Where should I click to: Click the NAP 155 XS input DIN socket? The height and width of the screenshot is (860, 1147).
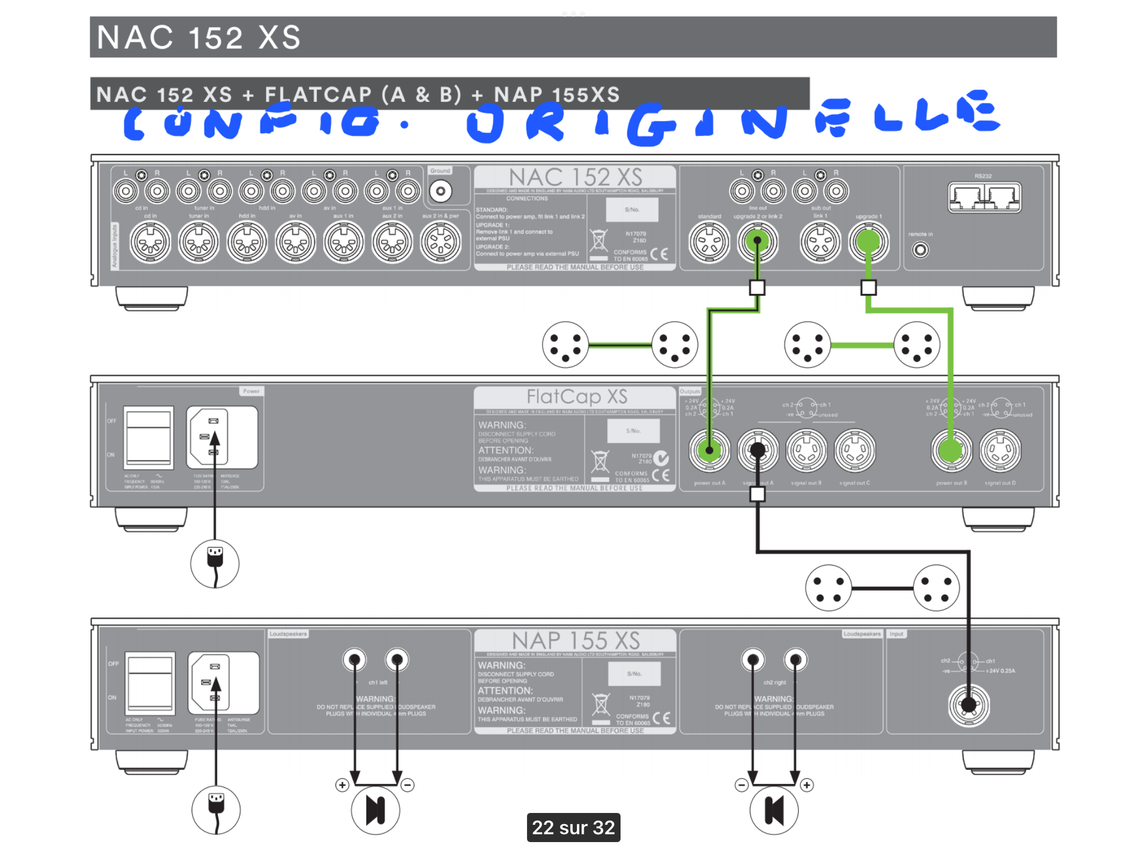968,705
